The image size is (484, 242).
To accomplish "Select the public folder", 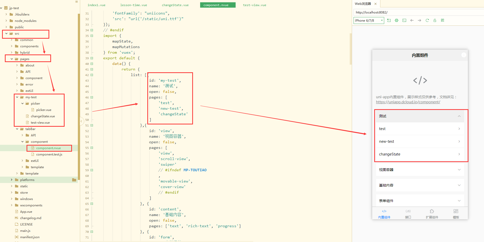I will (x=19, y=27).
